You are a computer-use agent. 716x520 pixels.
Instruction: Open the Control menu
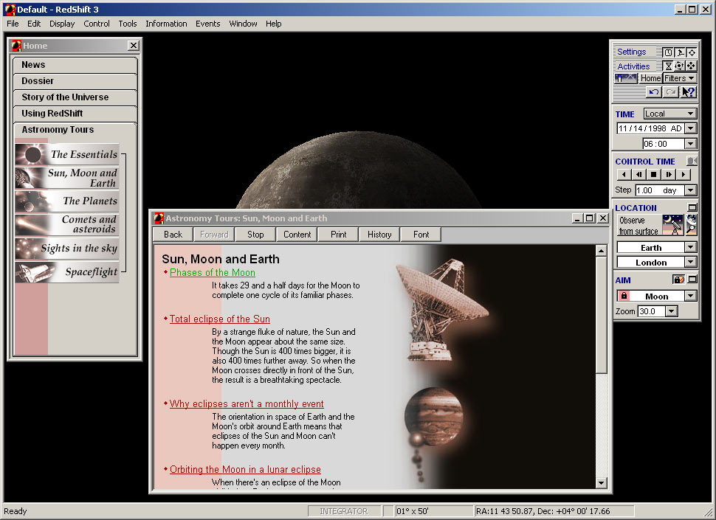(97, 24)
